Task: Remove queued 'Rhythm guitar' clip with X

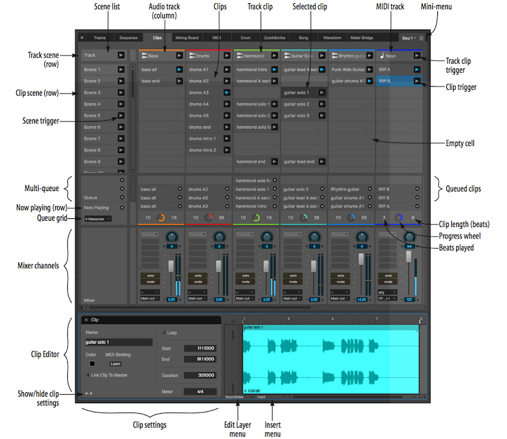Action: point(369,189)
